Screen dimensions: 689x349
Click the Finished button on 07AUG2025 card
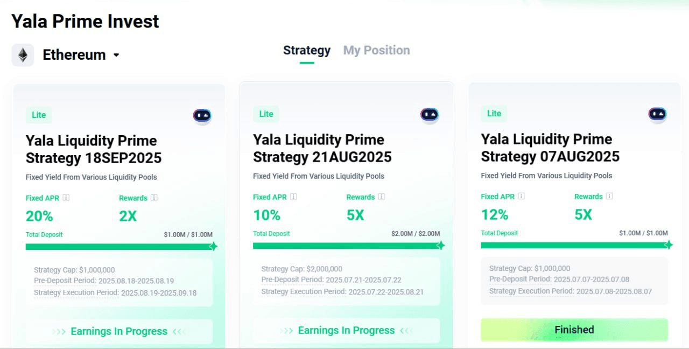tap(574, 330)
